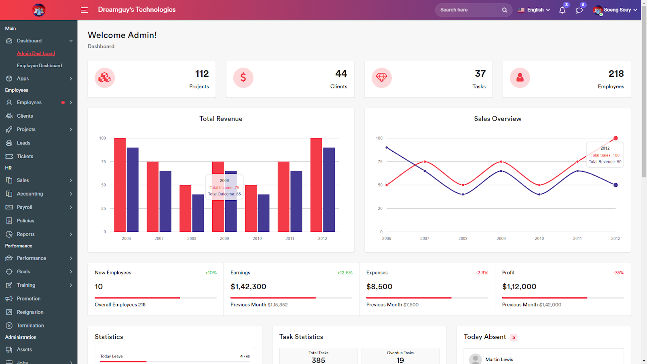Select the diamond icon on the Tasks card
Viewport: 647px width, 364px height.
coord(381,78)
